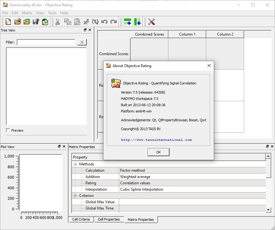Open the Matrix menu
The image size is (275, 230).
pyautogui.click(x=27, y=13)
